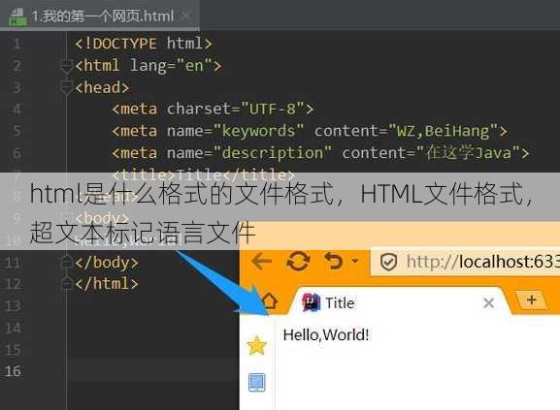Image resolution: width=560 pixels, height=410 pixels.
Task: Click the blue tablet icon in browser sidebar
Action: (256, 382)
